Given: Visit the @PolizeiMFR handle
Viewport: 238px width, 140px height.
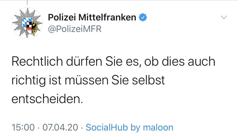Looking at the screenshot, I should click(75, 29).
